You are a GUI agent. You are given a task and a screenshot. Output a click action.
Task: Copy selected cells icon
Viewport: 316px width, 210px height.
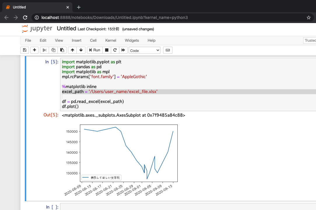click(53, 50)
